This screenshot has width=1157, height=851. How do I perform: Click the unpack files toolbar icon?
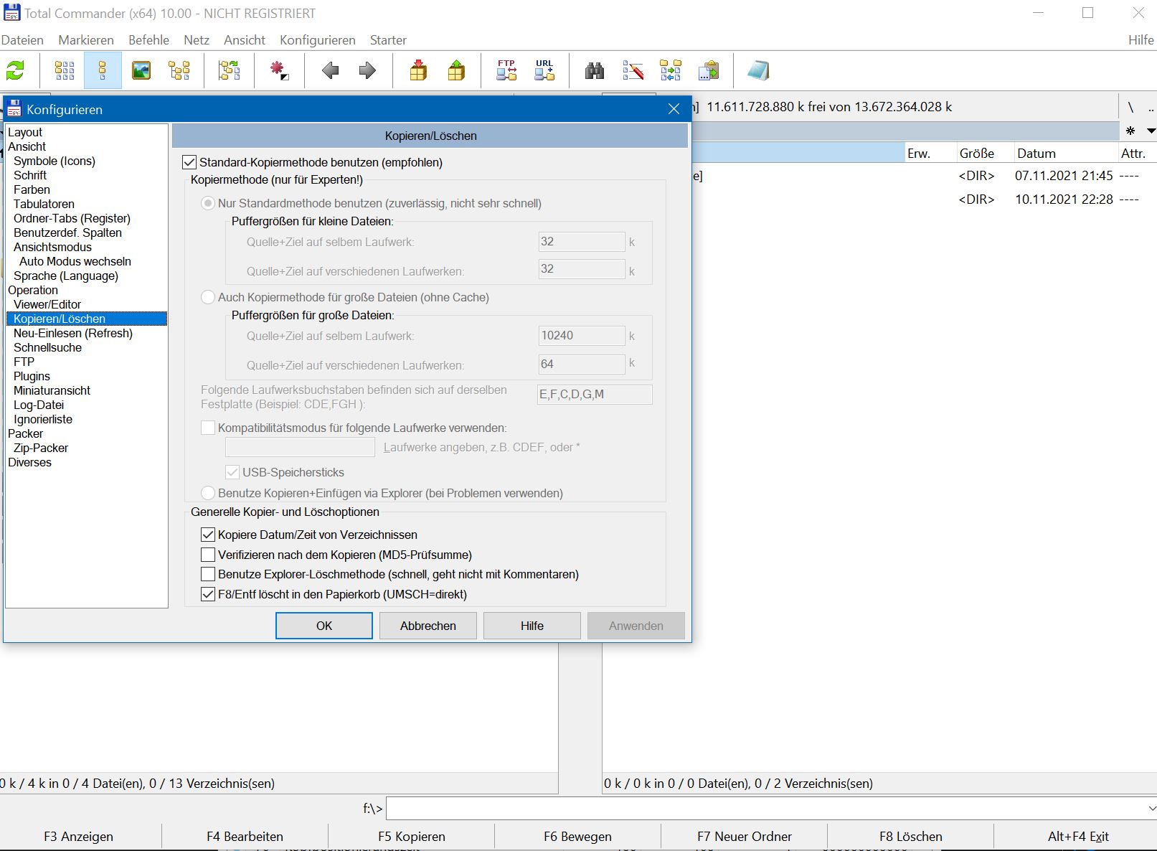pyautogui.click(x=456, y=70)
